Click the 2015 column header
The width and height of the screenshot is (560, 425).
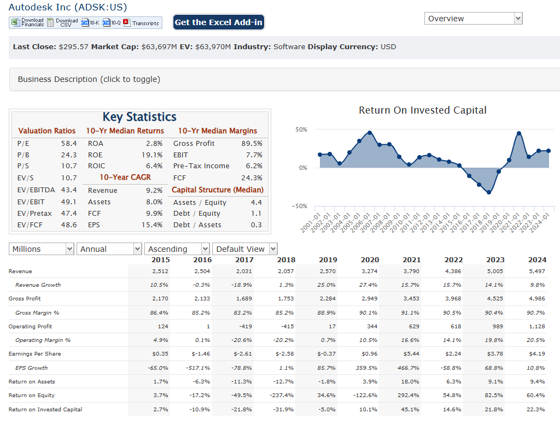(160, 260)
